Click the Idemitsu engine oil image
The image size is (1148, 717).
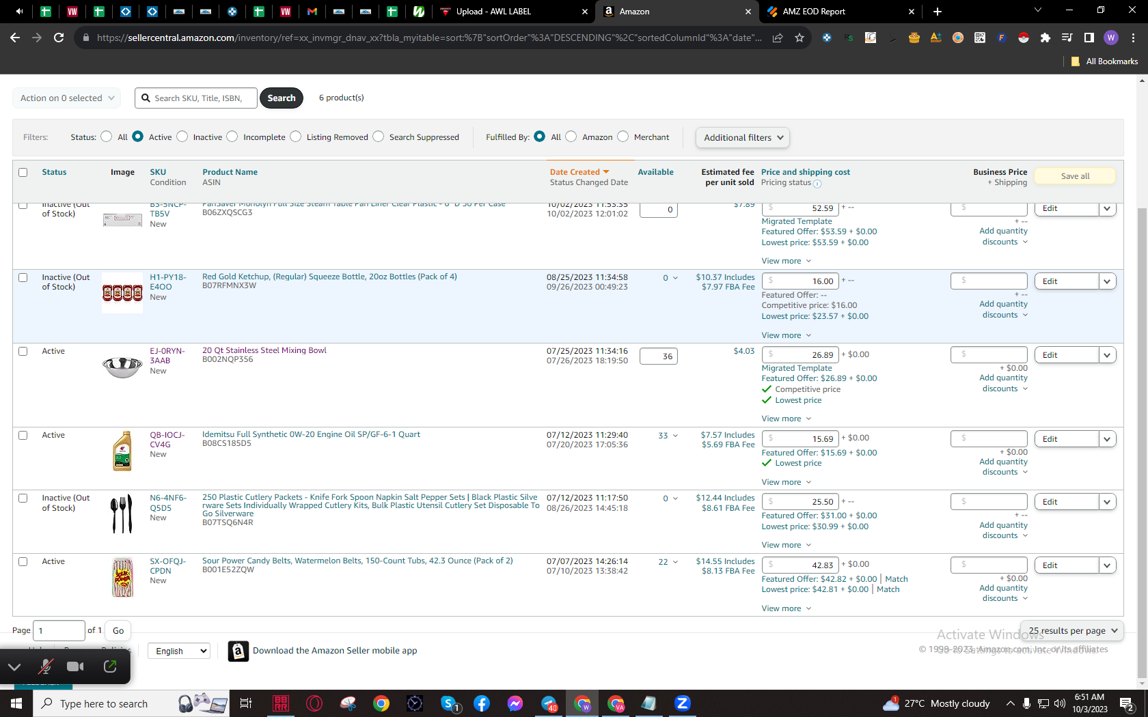pos(122,451)
